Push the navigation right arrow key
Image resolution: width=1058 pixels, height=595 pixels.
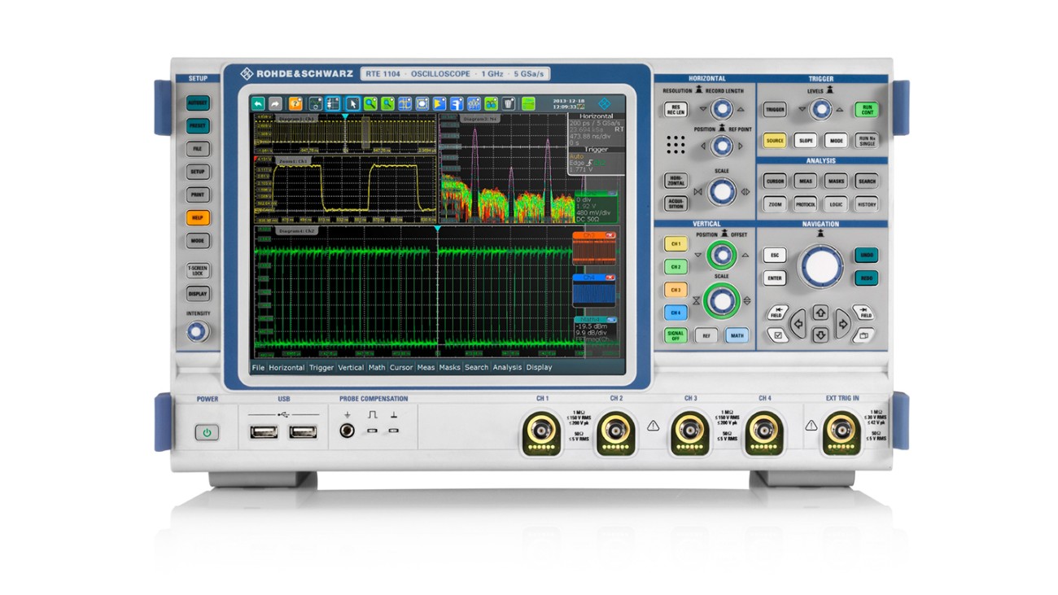pos(842,323)
